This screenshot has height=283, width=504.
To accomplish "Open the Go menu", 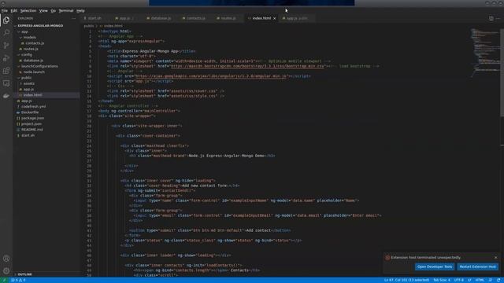I will 54,10.
